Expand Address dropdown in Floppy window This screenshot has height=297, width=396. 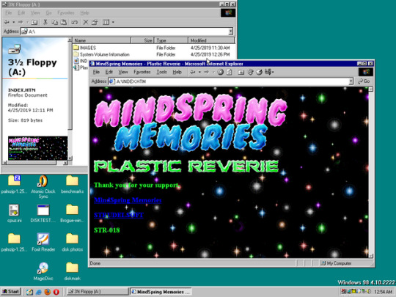[x=230, y=32]
